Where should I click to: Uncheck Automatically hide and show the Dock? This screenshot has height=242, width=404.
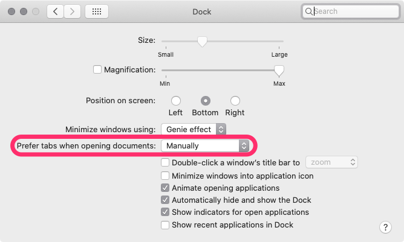165,200
